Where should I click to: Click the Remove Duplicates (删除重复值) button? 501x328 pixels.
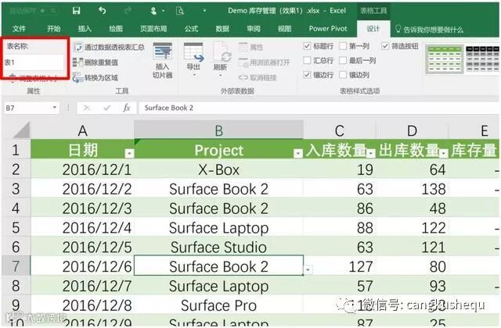96,62
